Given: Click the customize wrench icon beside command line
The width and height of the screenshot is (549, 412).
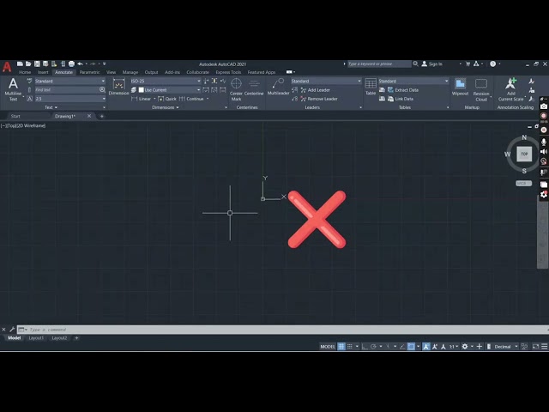Looking at the screenshot, I should pyautogui.click(x=12, y=330).
